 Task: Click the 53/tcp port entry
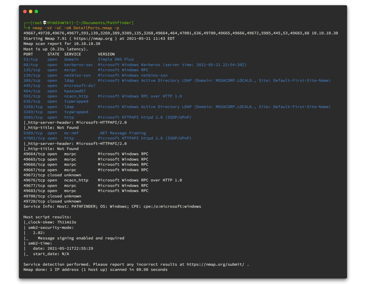coord(31,59)
